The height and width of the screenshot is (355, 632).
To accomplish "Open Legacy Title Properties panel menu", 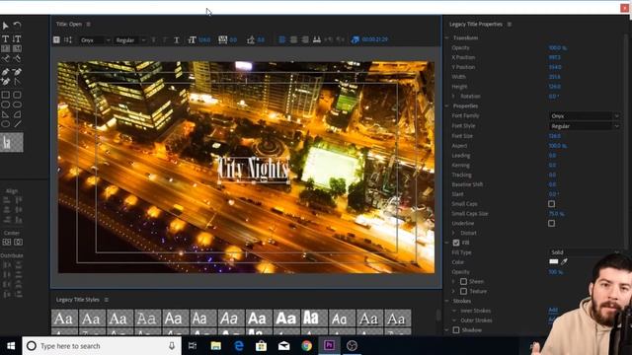I will pyautogui.click(x=510, y=25).
